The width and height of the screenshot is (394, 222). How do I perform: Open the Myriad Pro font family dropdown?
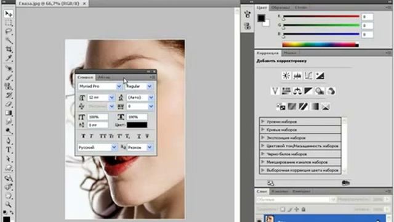119,86
